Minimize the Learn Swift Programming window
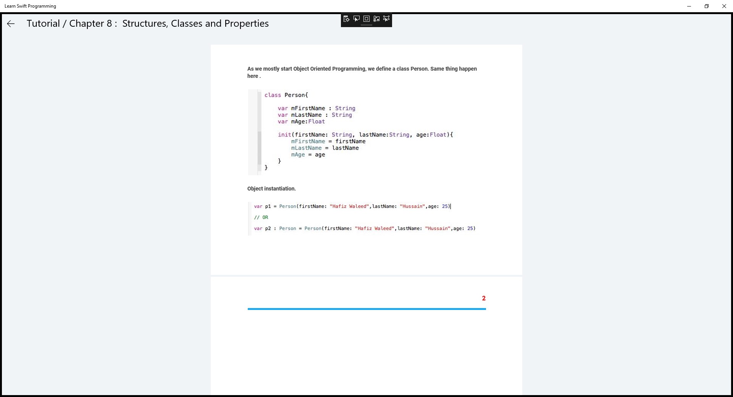733x397 pixels. pyautogui.click(x=689, y=6)
